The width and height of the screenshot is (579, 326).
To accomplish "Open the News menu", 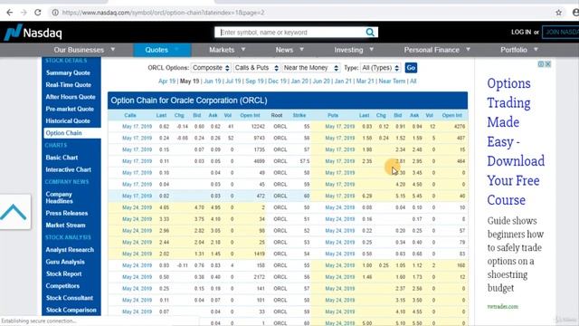I will tap(289, 50).
